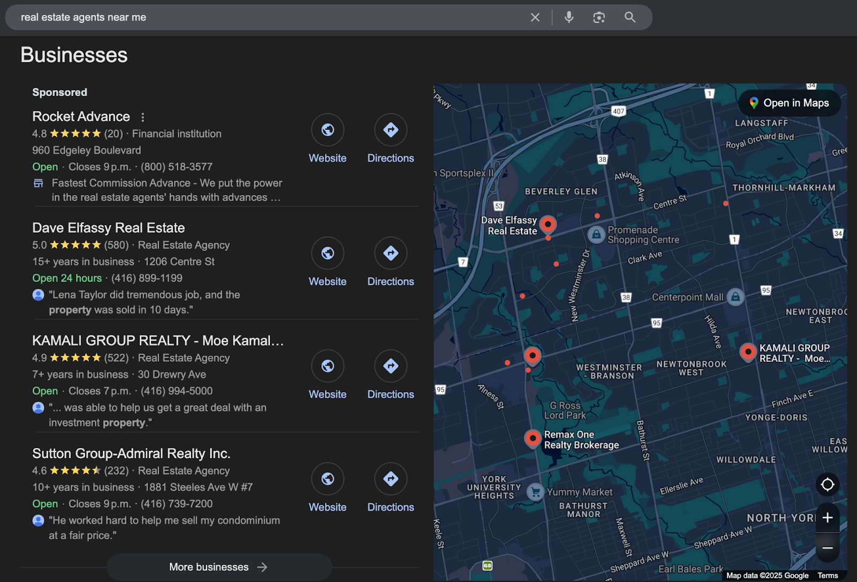This screenshot has height=582, width=857.
Task: Click Directions icon for Dave Elfassy Real Estate
Action: (x=391, y=253)
